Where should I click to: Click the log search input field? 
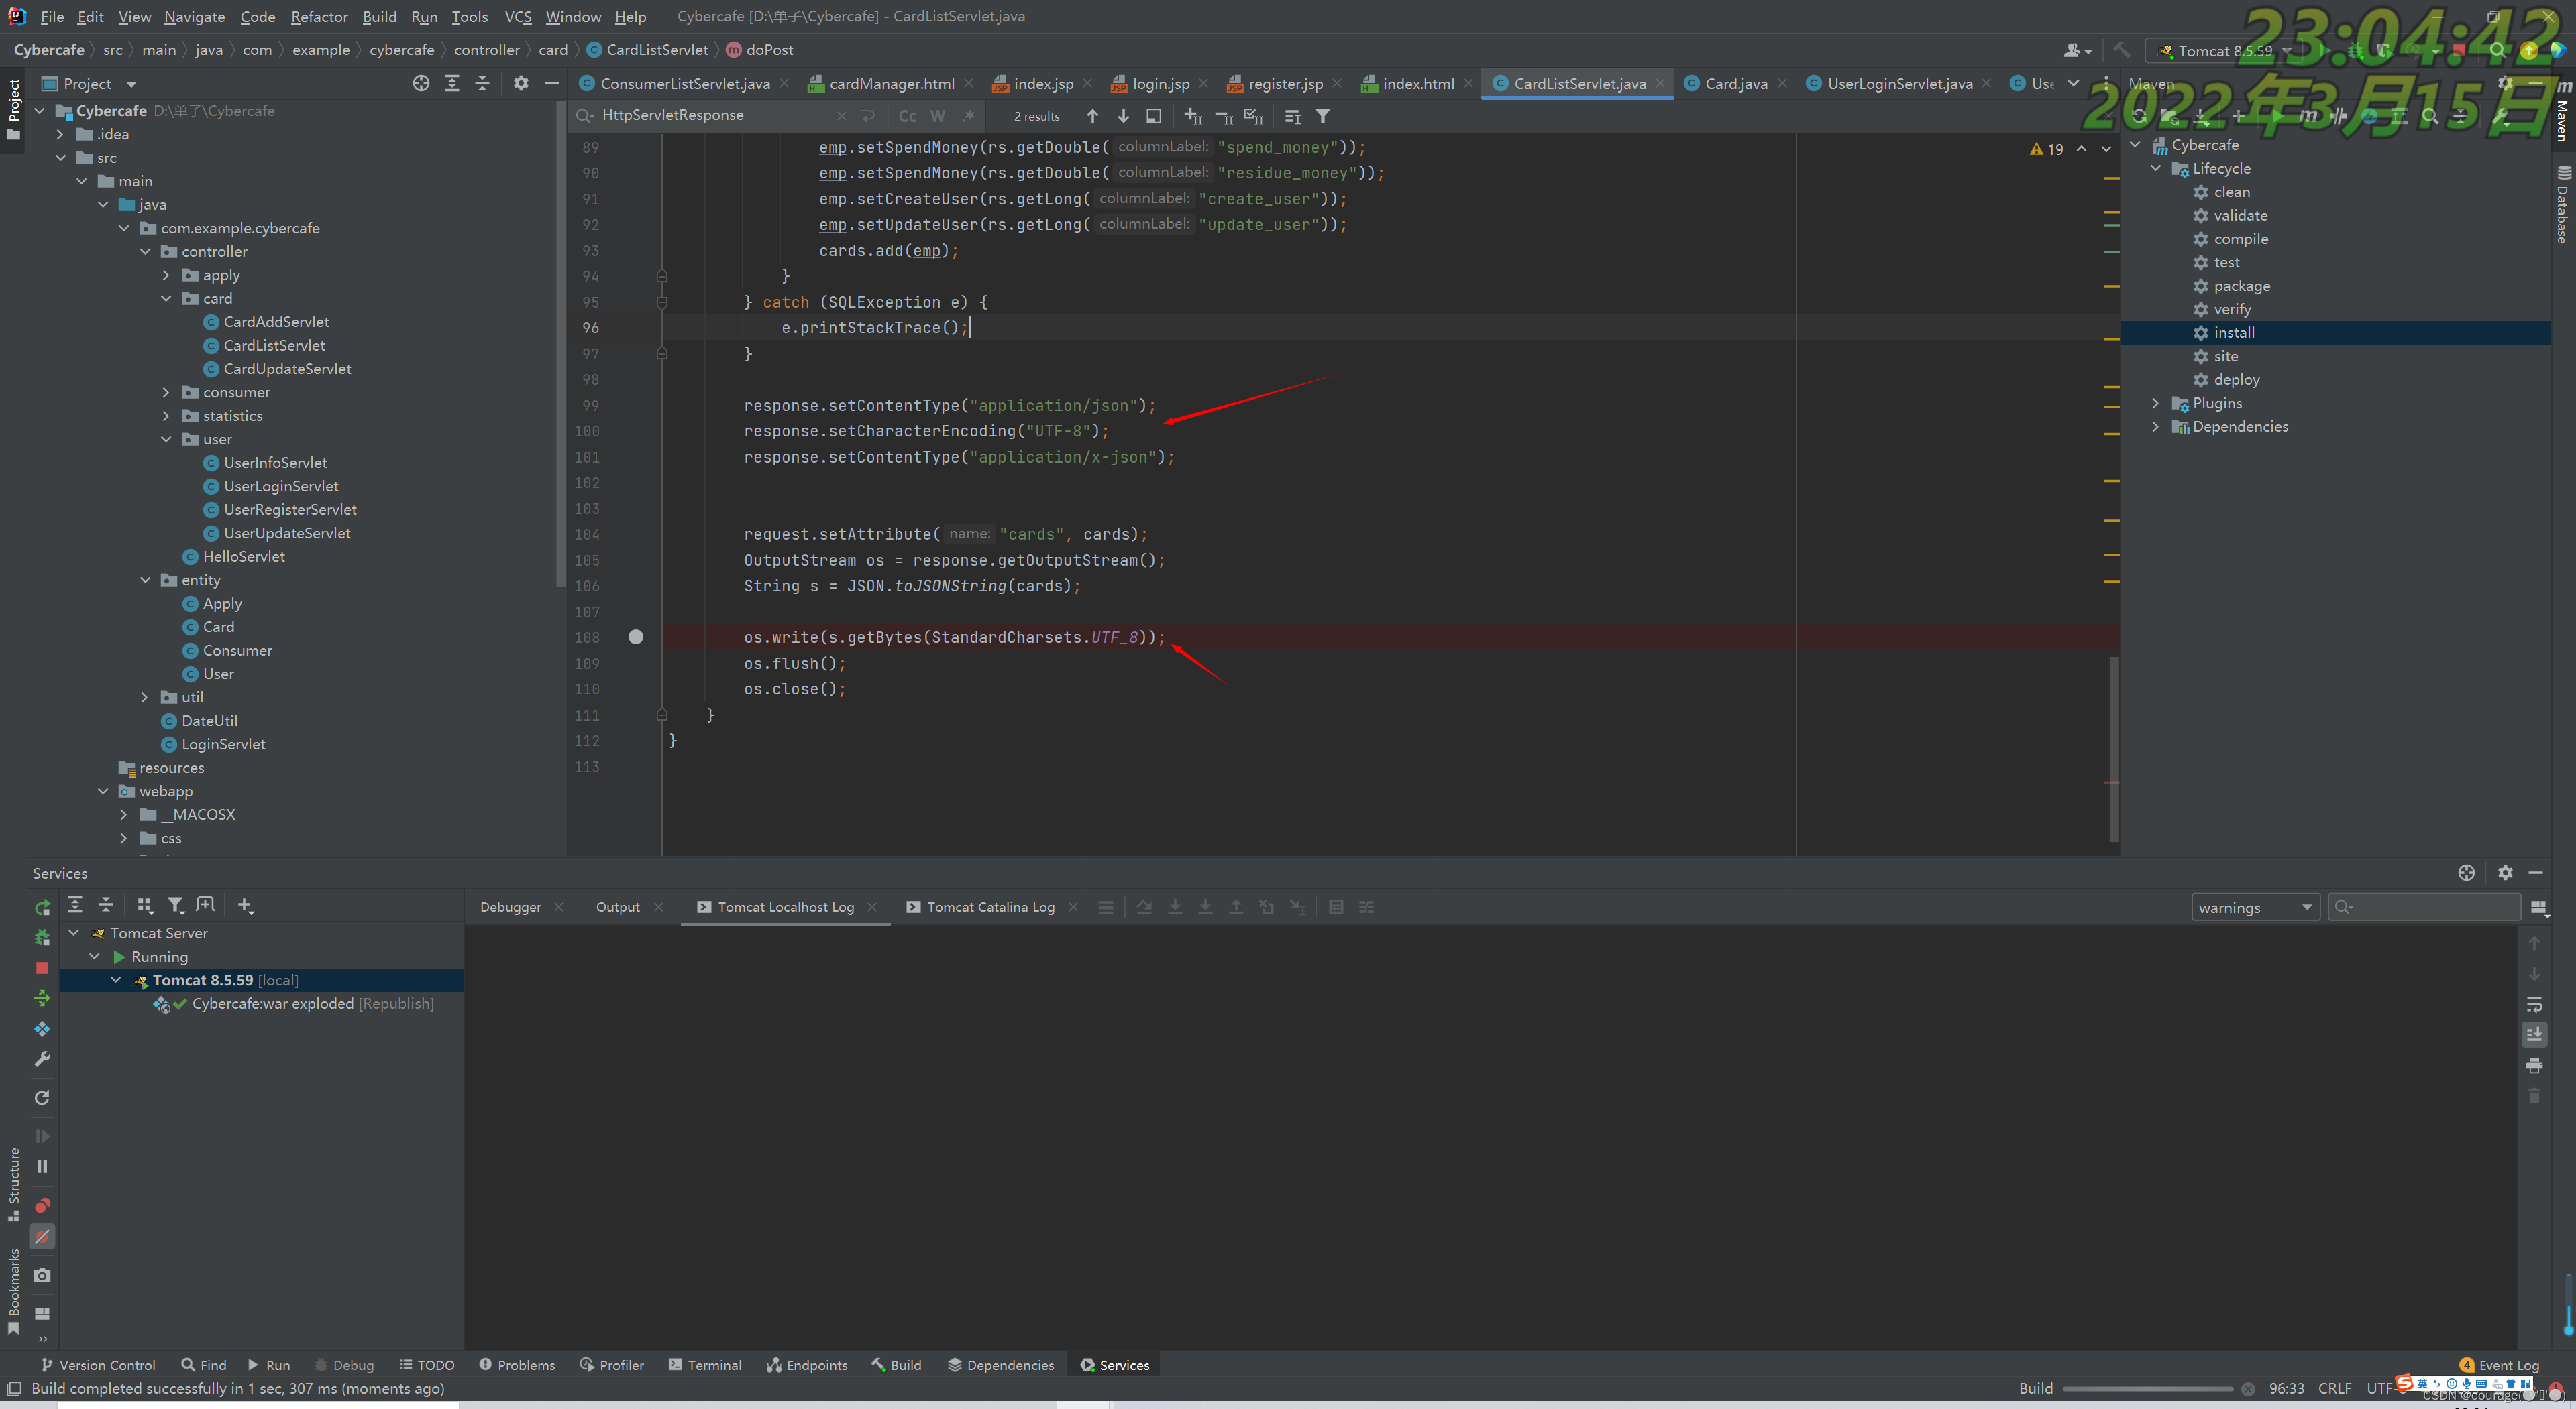tap(2423, 908)
